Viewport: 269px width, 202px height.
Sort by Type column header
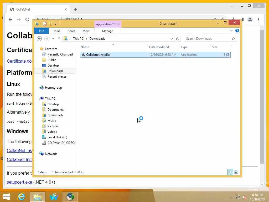point(184,47)
